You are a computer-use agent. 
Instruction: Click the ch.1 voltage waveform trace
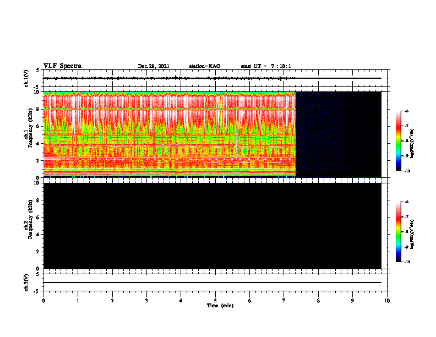pos(170,78)
